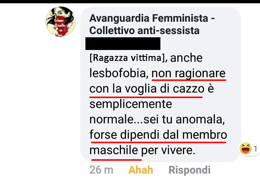The height and width of the screenshot is (179, 260).
Task: Click the underlined con la voglia di line
Action: 130,89
